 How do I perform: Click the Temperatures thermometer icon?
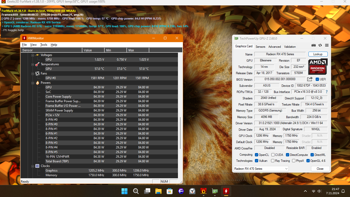(37, 64)
